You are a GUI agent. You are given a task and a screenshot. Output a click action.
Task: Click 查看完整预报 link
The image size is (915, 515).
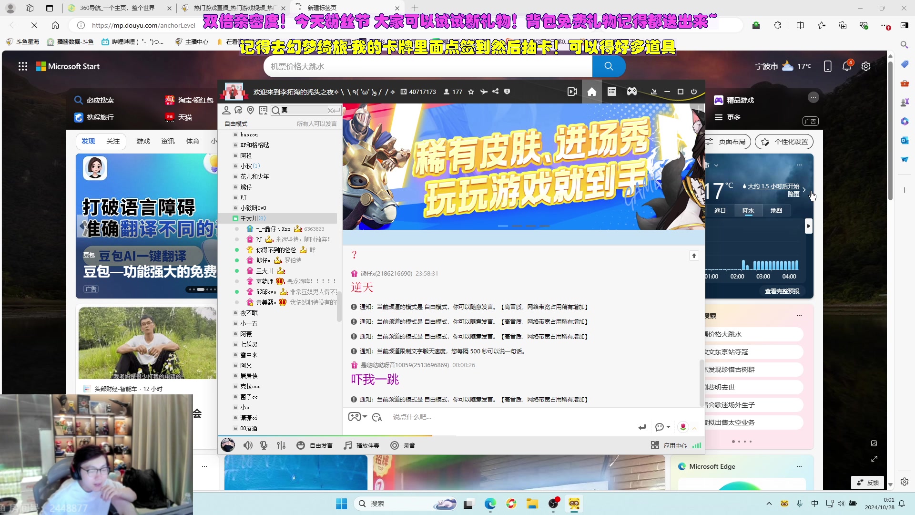782,291
